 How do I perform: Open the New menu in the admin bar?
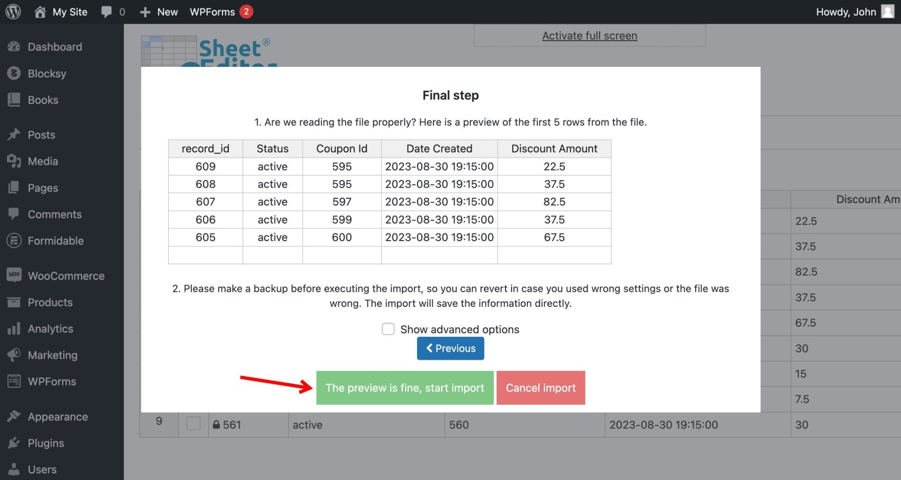tap(158, 11)
